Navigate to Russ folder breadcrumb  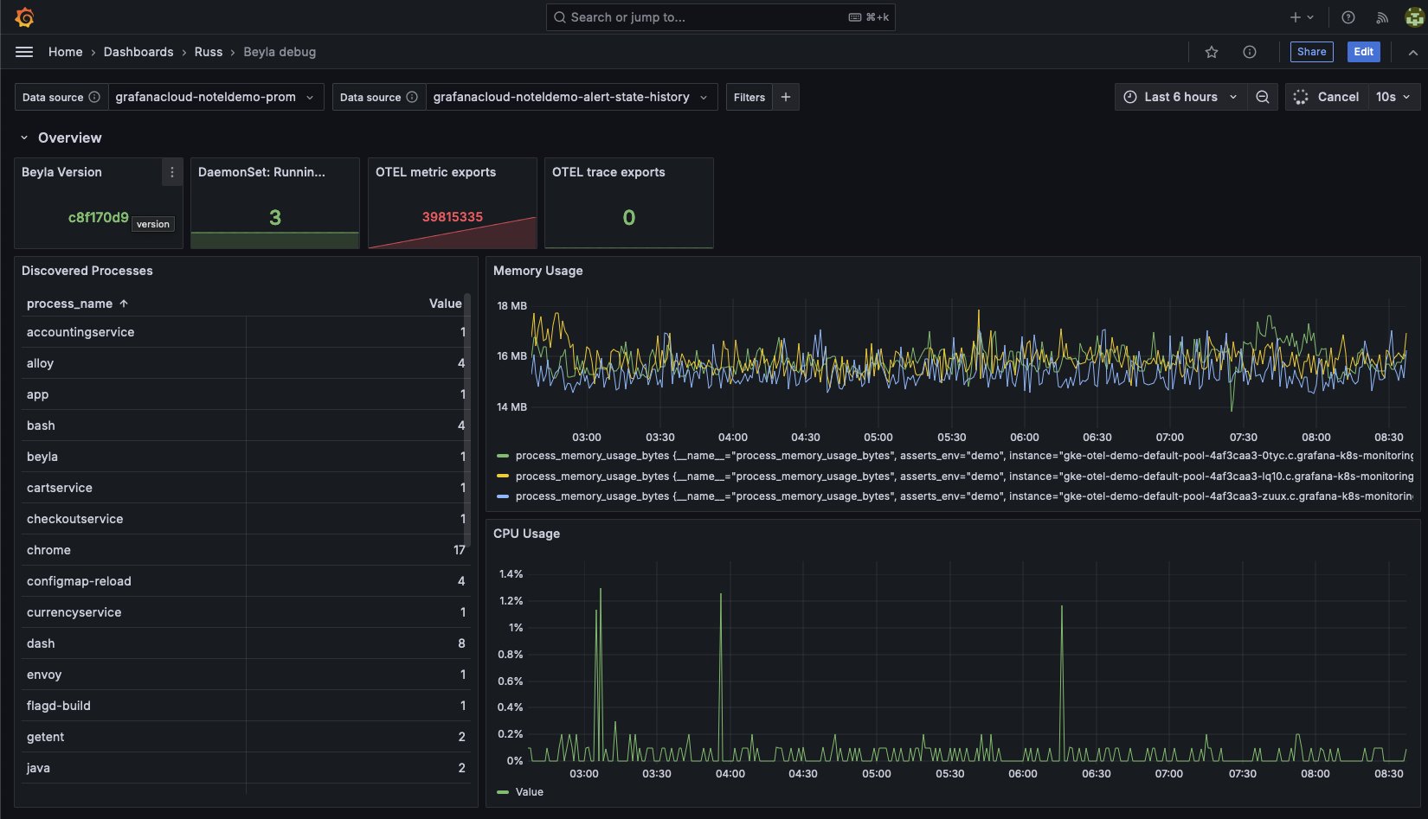click(x=209, y=52)
